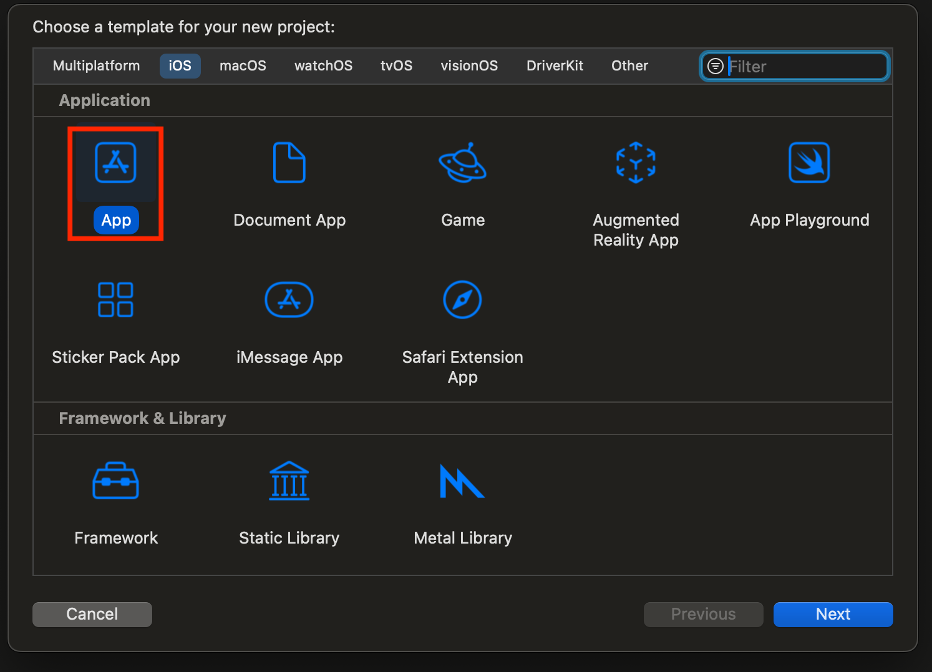932x672 pixels.
Task: Select Augmented Reality App template
Action: click(x=636, y=163)
